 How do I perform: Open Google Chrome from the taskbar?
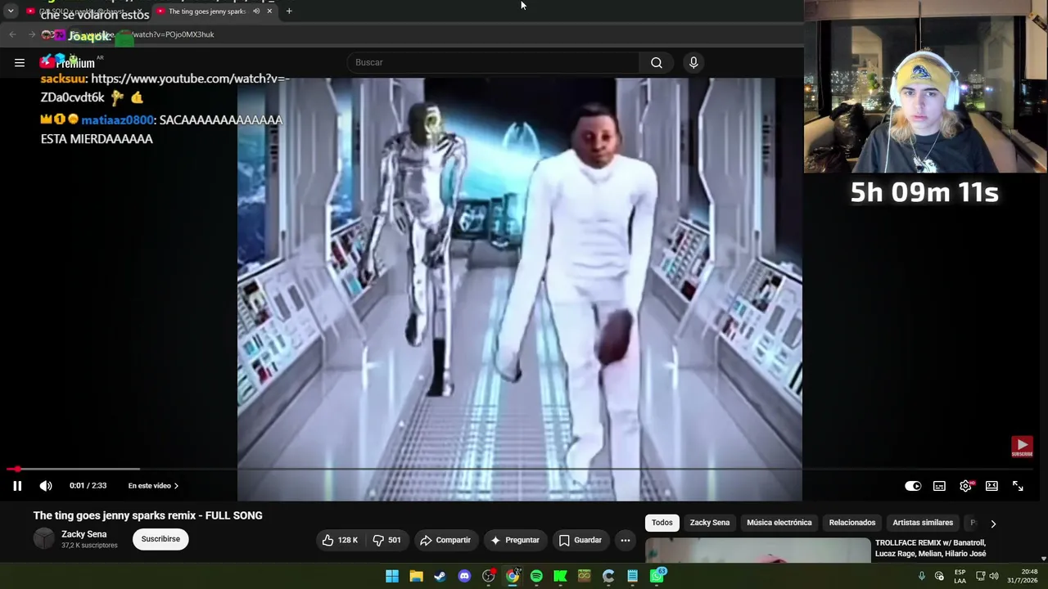pyautogui.click(x=513, y=576)
